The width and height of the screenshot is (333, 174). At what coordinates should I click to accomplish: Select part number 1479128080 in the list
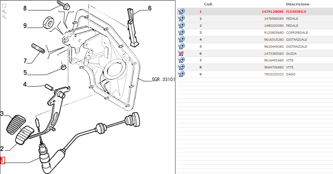pos(272,12)
